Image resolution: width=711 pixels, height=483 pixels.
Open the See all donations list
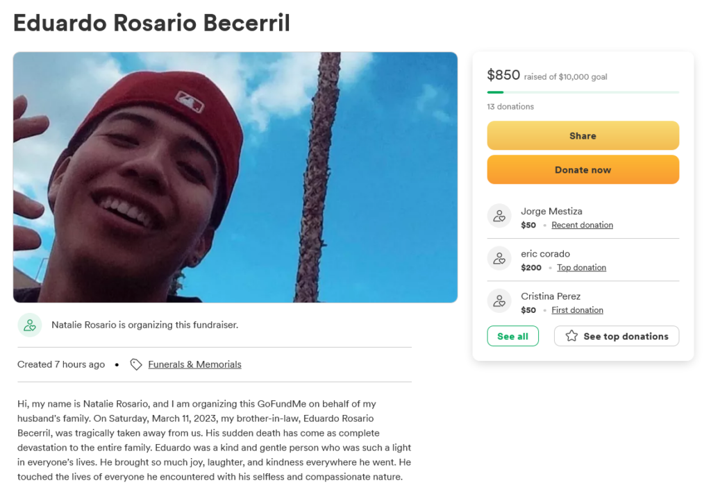pyautogui.click(x=512, y=336)
